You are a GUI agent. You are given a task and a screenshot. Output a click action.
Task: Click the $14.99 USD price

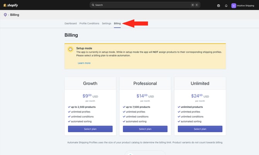pyautogui.click(x=145, y=96)
